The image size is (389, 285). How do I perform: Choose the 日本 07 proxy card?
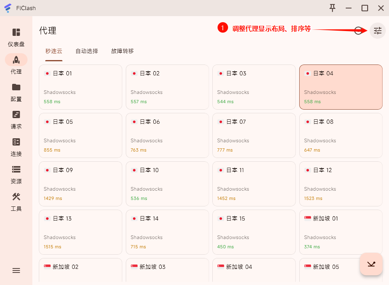(x=254, y=135)
